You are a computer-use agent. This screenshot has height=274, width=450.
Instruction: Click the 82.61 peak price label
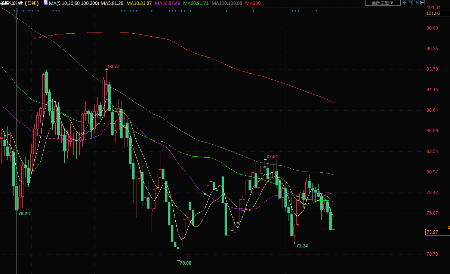click(x=272, y=156)
